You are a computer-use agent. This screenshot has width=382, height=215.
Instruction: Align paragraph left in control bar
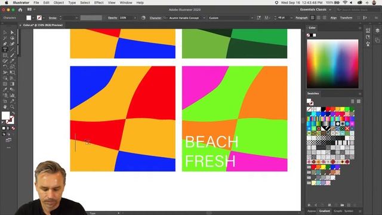pyautogui.click(x=313, y=18)
